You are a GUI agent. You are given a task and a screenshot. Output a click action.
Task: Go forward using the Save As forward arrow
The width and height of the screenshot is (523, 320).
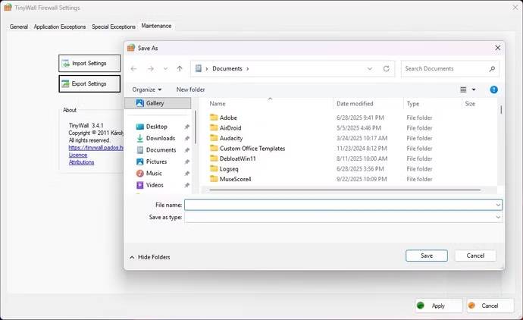click(x=151, y=69)
